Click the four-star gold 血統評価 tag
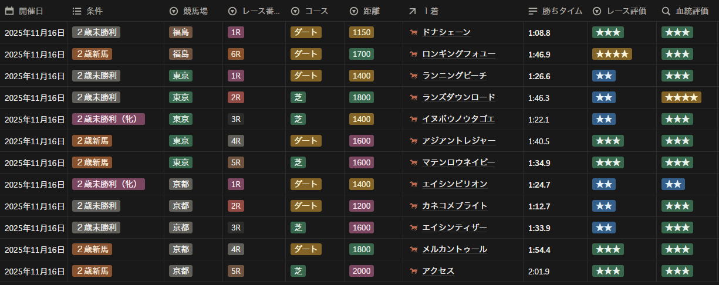This screenshot has height=285, width=719. coord(680,98)
